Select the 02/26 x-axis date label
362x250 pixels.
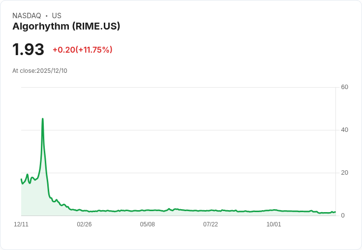84,224
